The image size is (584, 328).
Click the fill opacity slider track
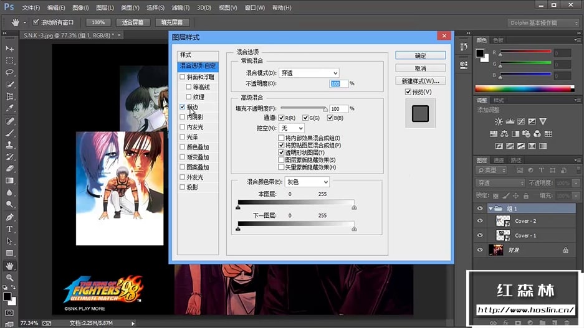pos(304,108)
